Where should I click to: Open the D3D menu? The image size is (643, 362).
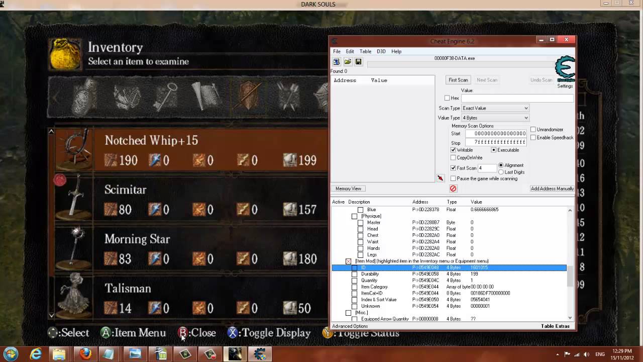[381, 51]
